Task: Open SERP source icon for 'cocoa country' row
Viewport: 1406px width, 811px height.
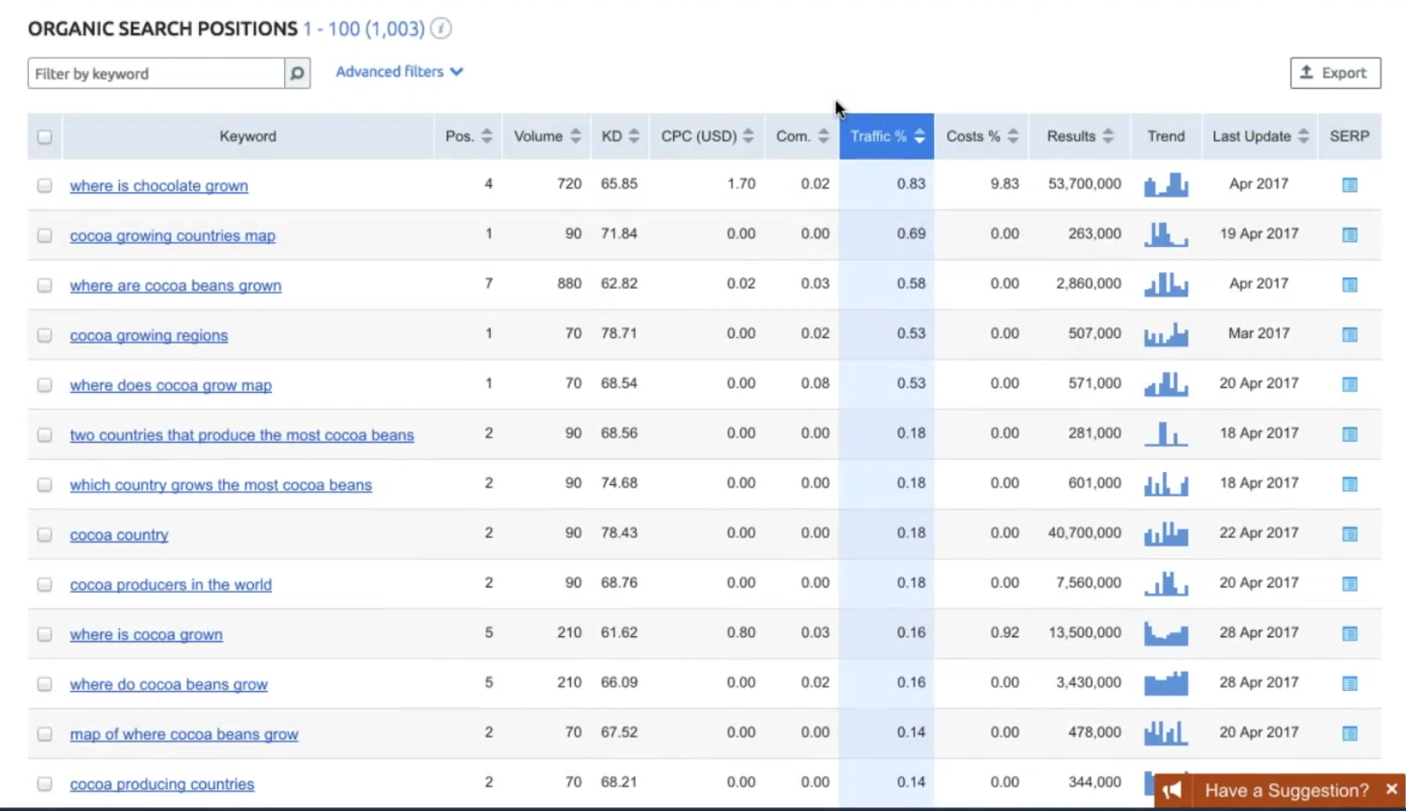Action: point(1349,534)
